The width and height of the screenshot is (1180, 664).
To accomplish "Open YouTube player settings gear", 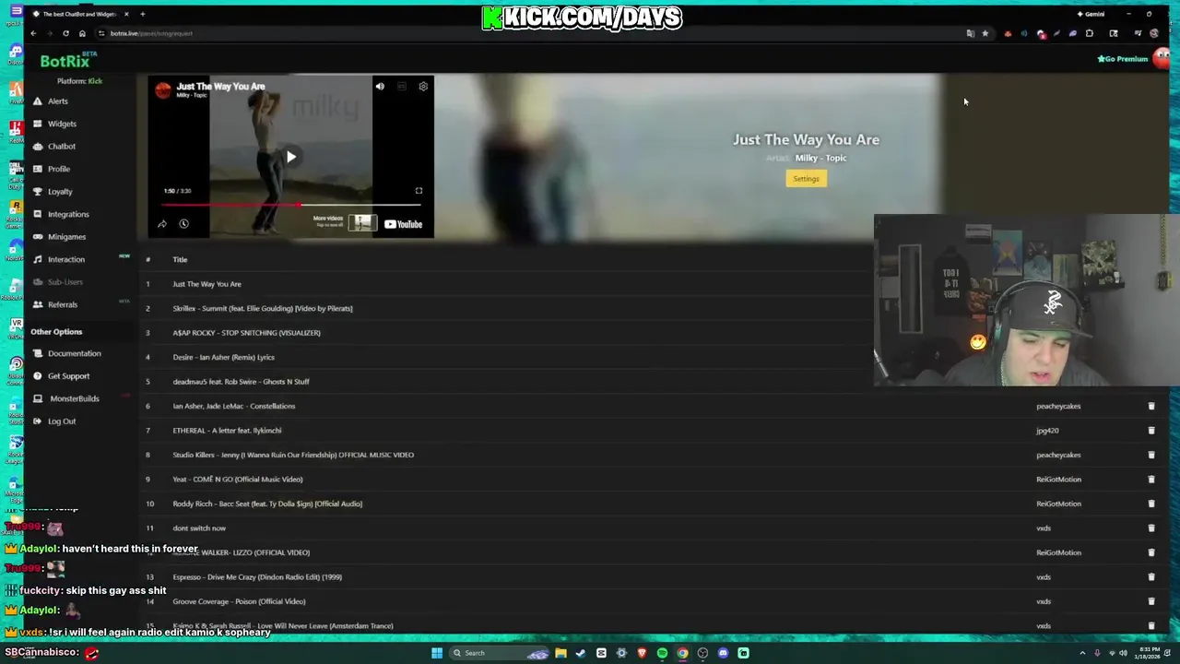I will (423, 87).
